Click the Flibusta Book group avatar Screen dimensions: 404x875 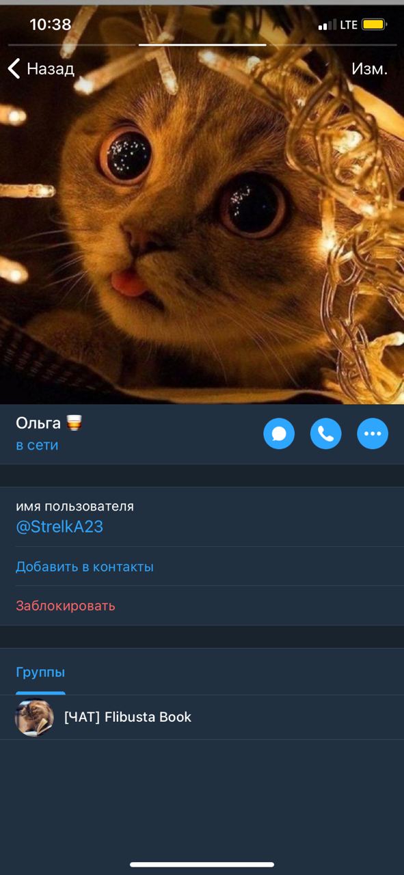[x=34, y=717]
